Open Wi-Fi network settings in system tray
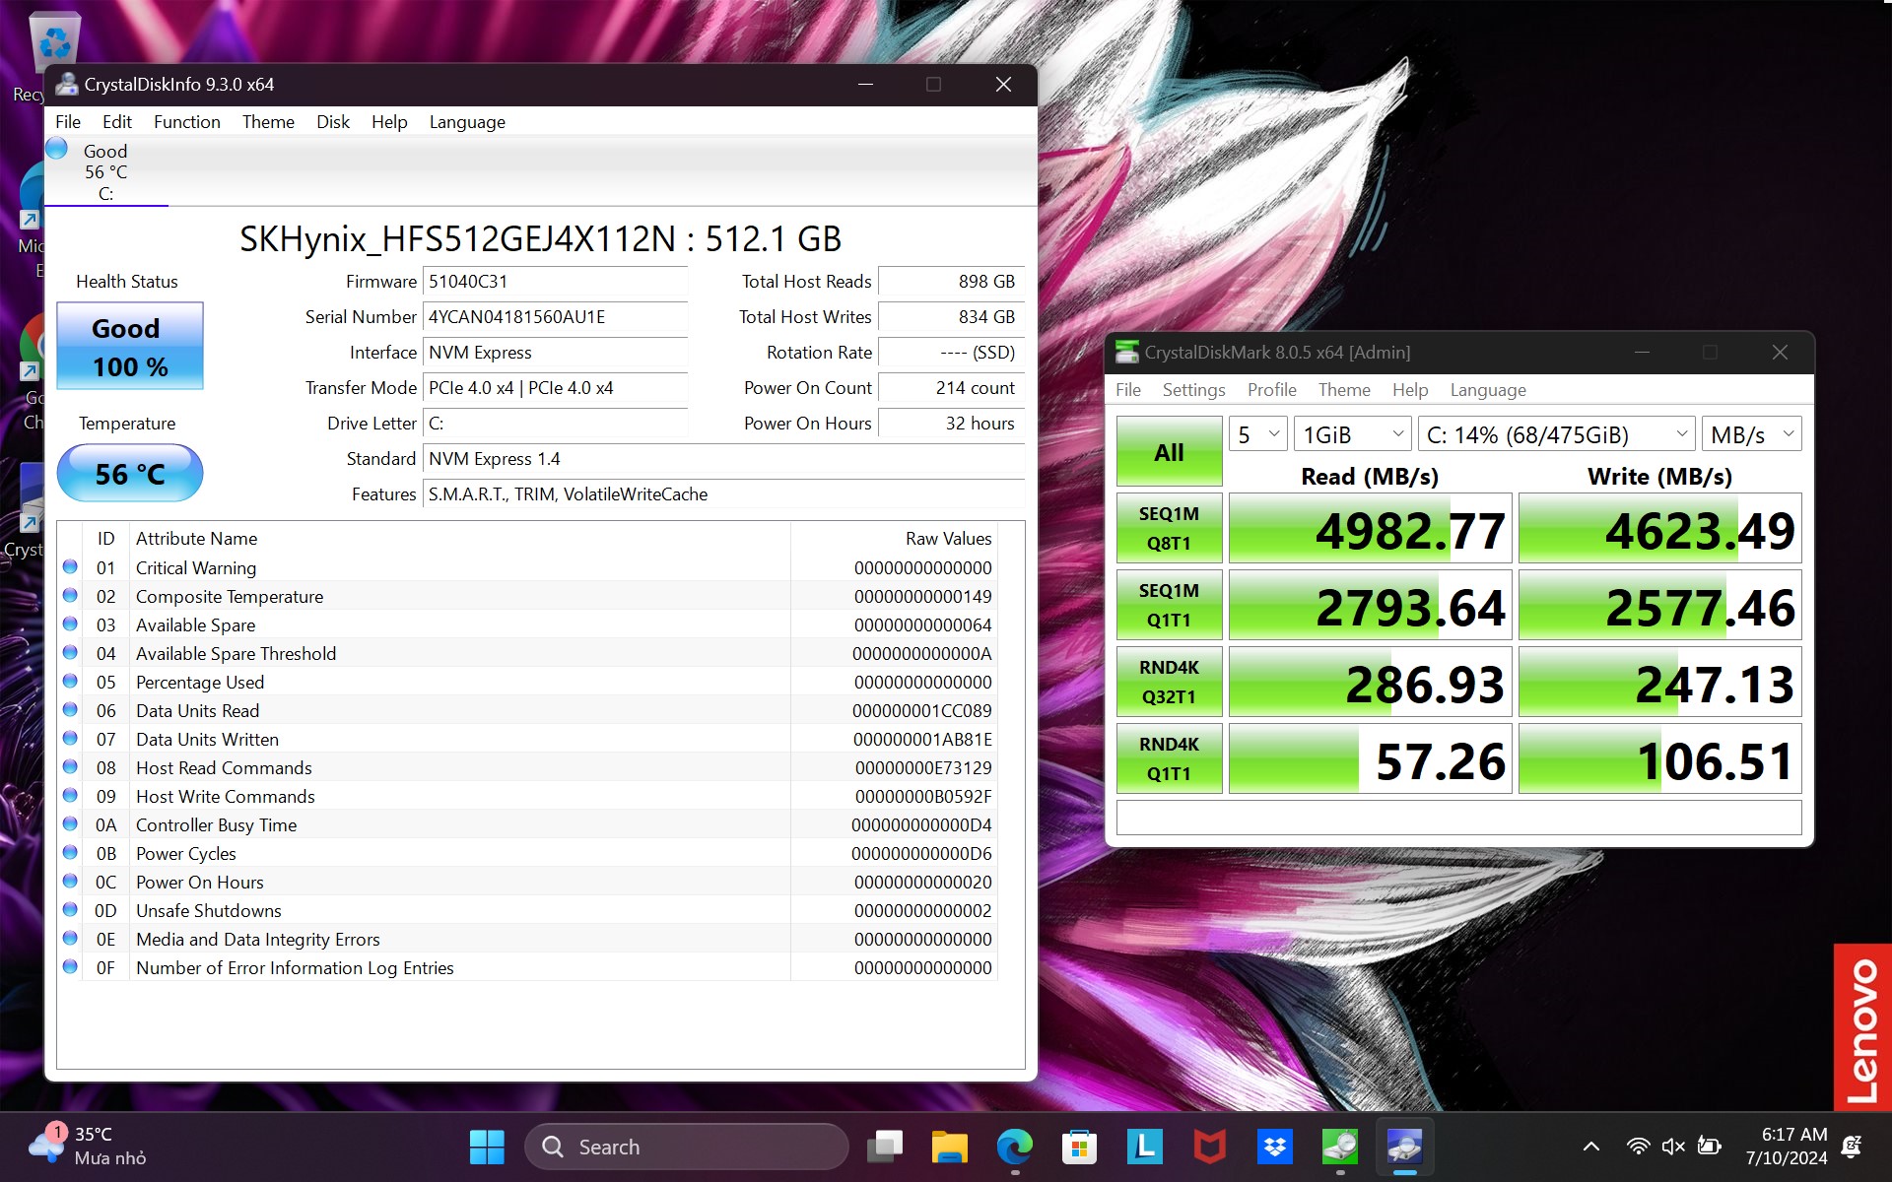 (1638, 1147)
